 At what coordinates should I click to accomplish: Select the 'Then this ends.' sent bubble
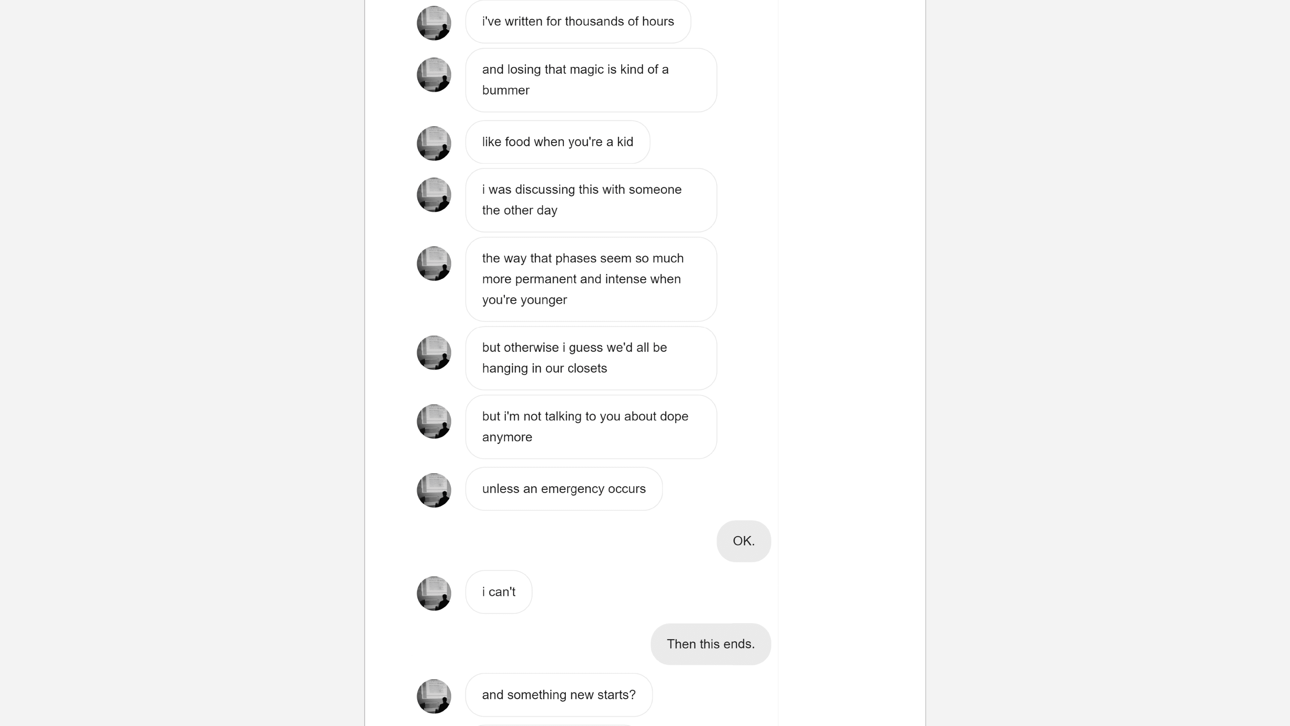(711, 644)
